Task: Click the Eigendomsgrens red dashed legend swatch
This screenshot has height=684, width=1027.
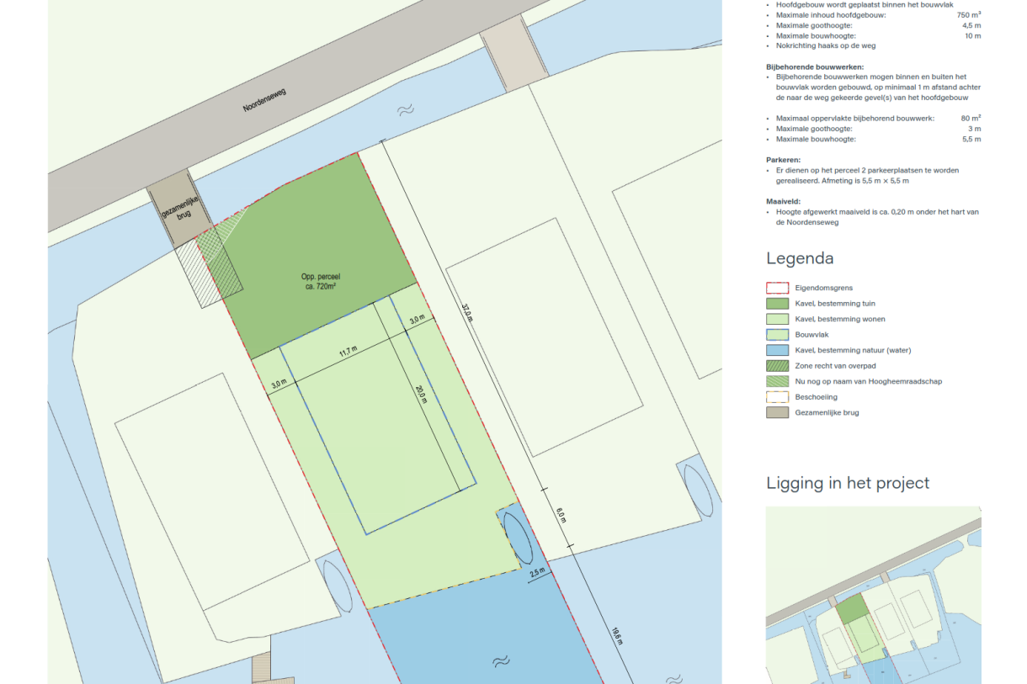Action: pos(776,288)
